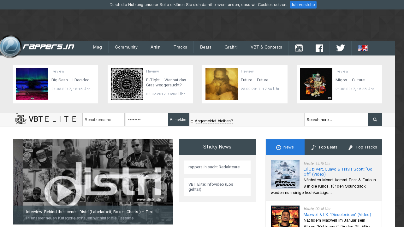Click the 21.02.2017, 15:35 Uhr date
The height and width of the screenshot is (227, 404).
355,89
